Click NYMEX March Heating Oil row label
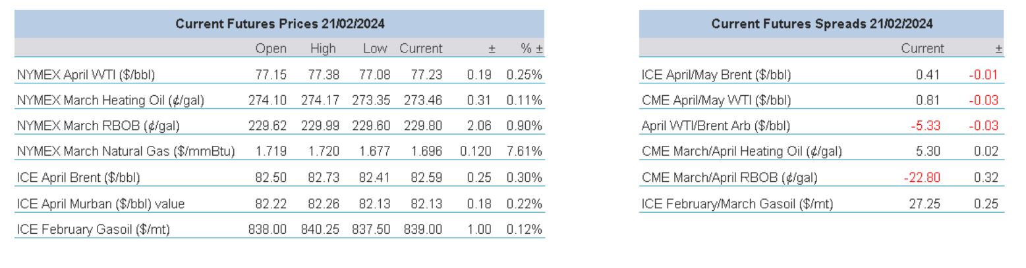The image size is (1026, 268). click(110, 100)
